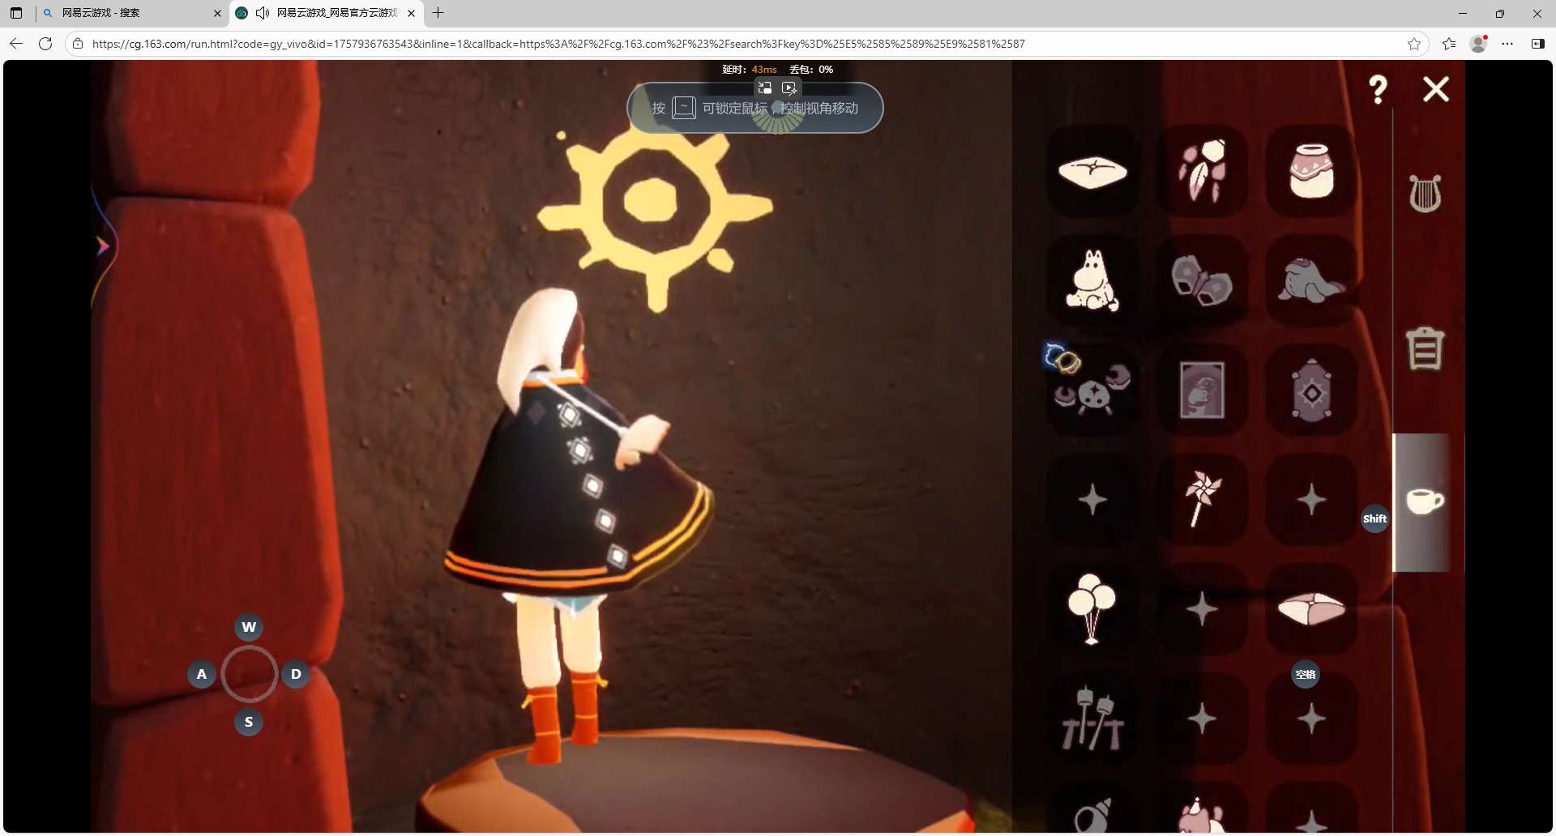Click the play screen recording icon
The image size is (1556, 836).
pos(789,87)
